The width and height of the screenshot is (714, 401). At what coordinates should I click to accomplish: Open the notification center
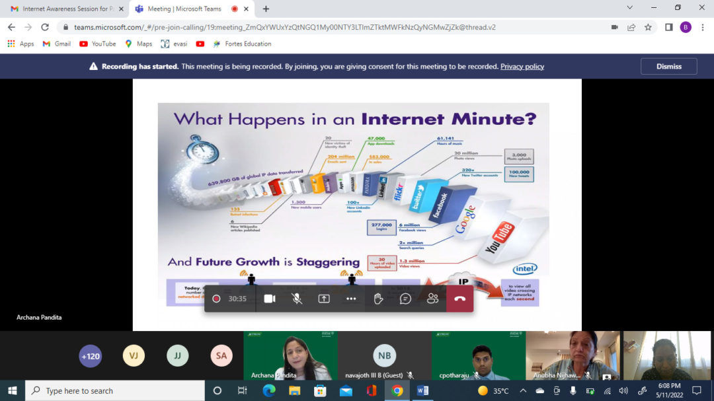coord(697,390)
